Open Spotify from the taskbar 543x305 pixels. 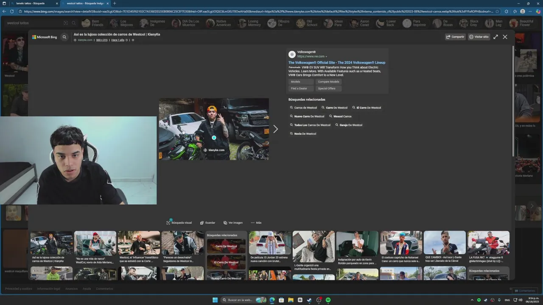coord(328,300)
